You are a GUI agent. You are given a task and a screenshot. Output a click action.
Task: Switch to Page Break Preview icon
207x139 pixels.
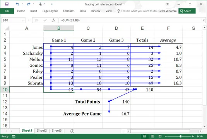[x=160, y=136]
